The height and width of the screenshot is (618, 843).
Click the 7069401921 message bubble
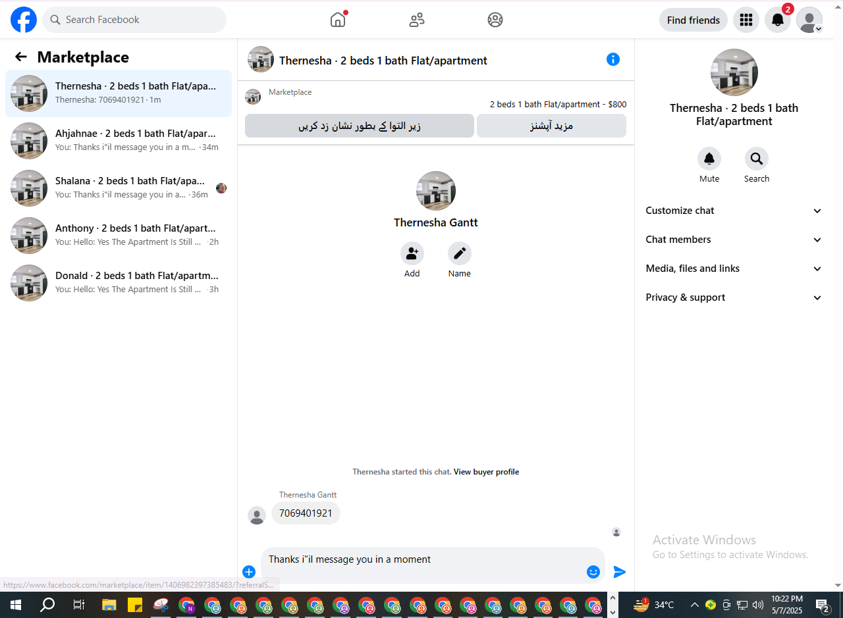click(306, 513)
